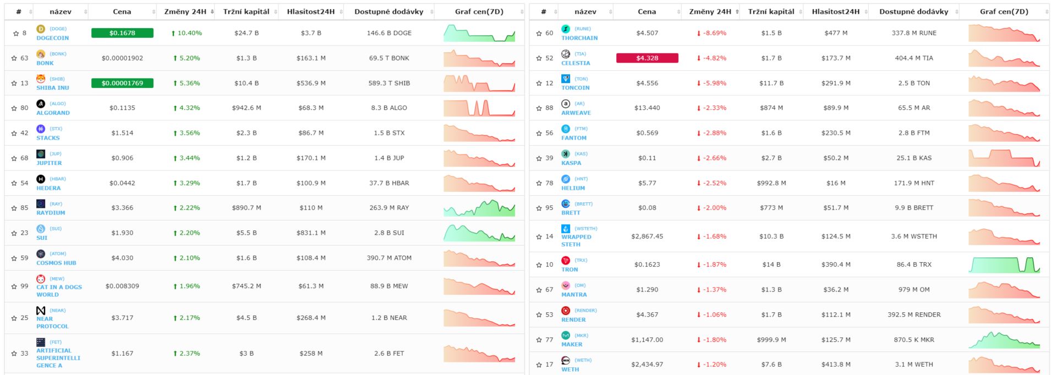Open the HELIUM name link
Screen dimensions: 1051x375
[x=573, y=188]
